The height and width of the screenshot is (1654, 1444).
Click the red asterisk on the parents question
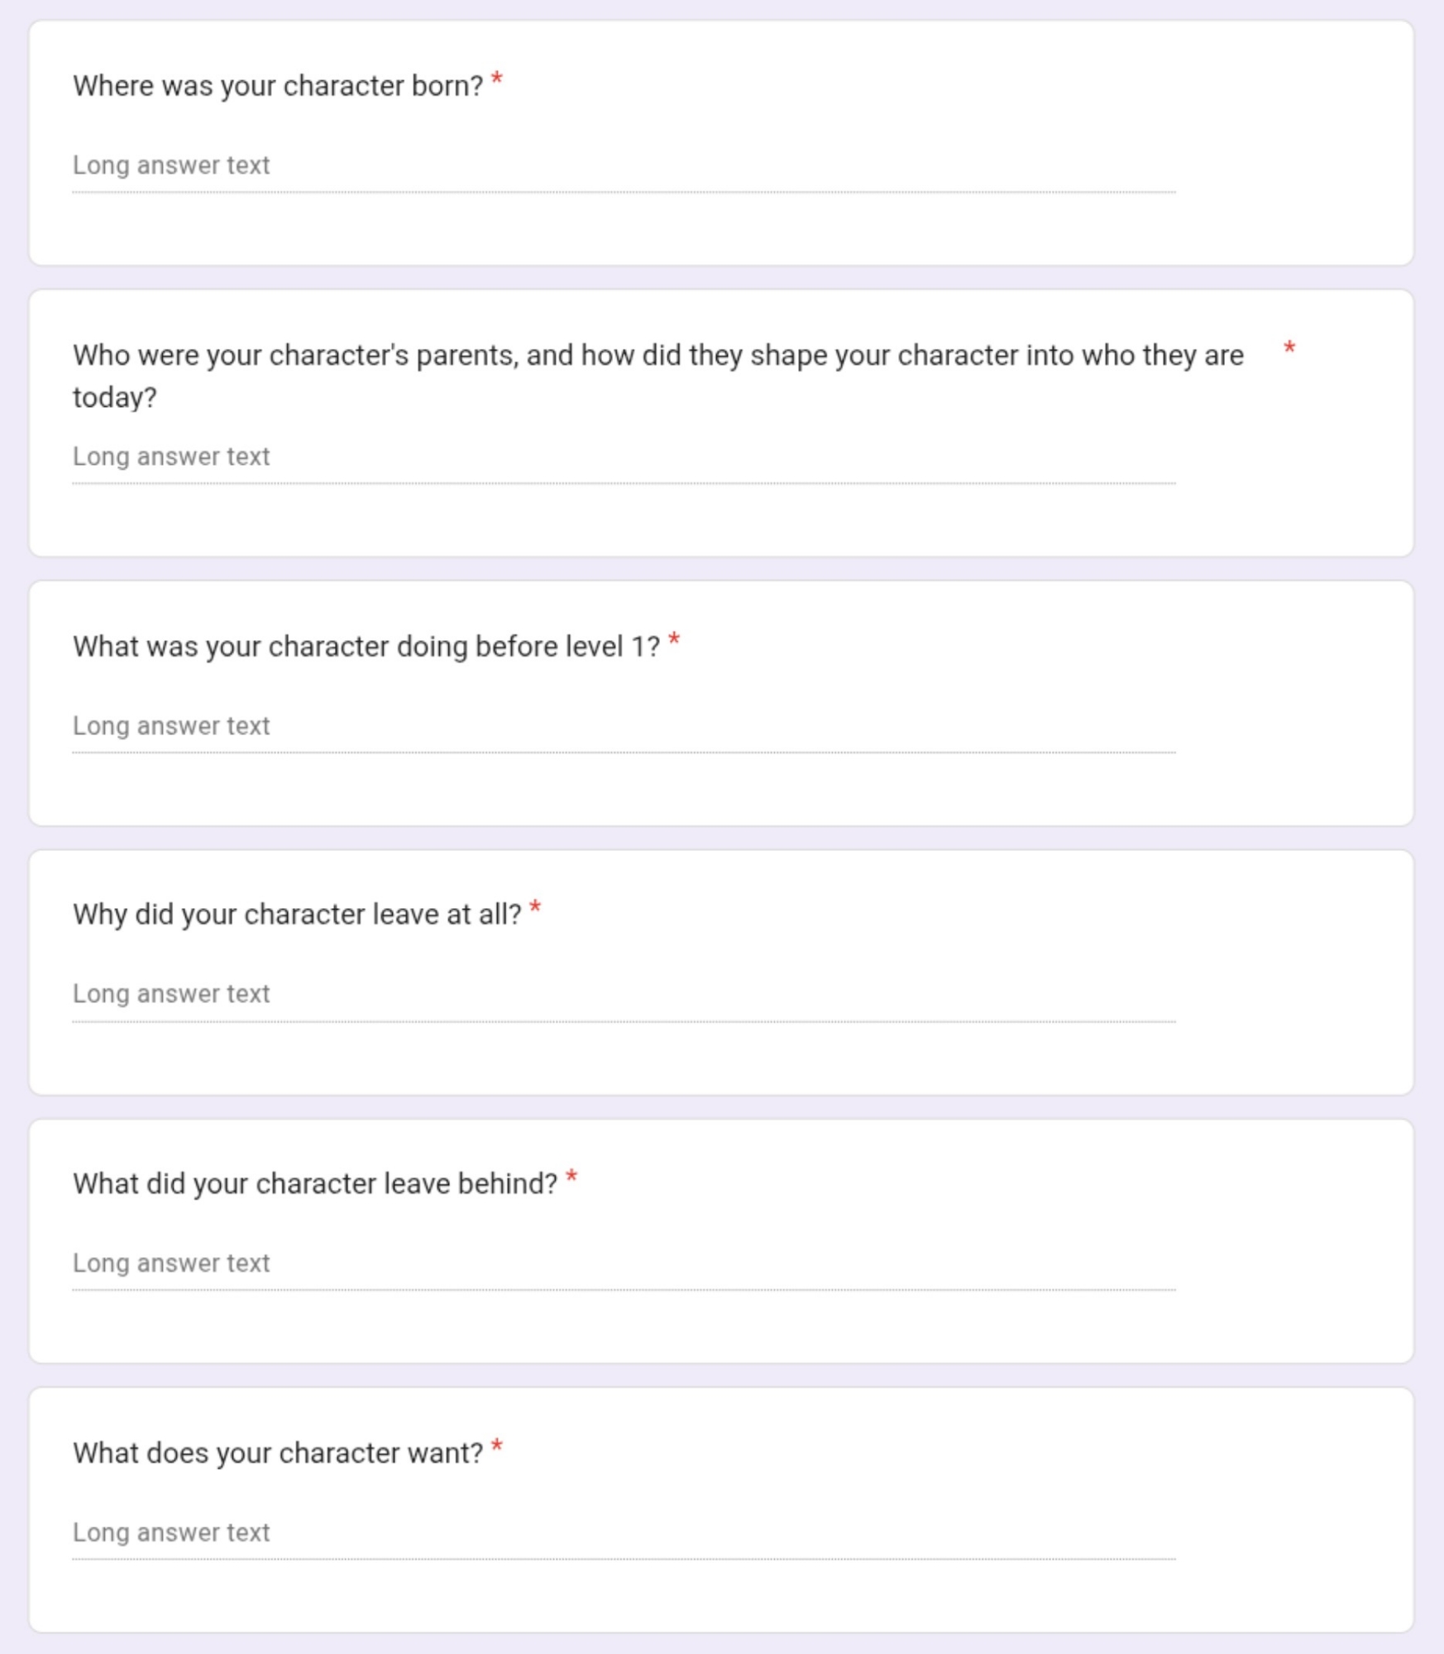click(1289, 349)
